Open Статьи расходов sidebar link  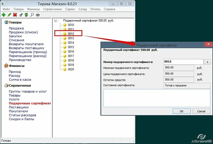click(22, 115)
